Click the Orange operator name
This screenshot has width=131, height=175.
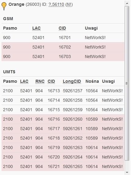pyautogui.click(x=16, y=5)
